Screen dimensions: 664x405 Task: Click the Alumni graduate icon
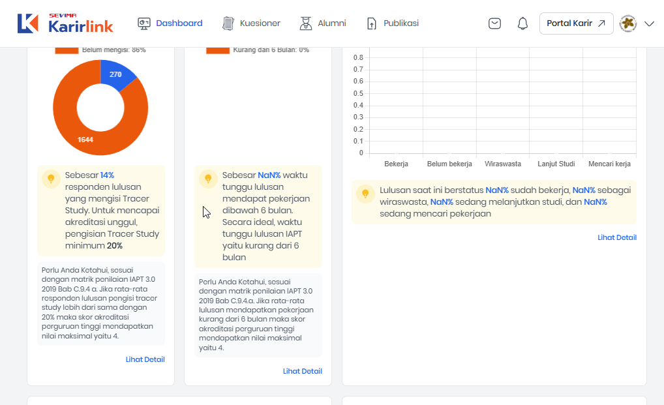pyautogui.click(x=305, y=23)
